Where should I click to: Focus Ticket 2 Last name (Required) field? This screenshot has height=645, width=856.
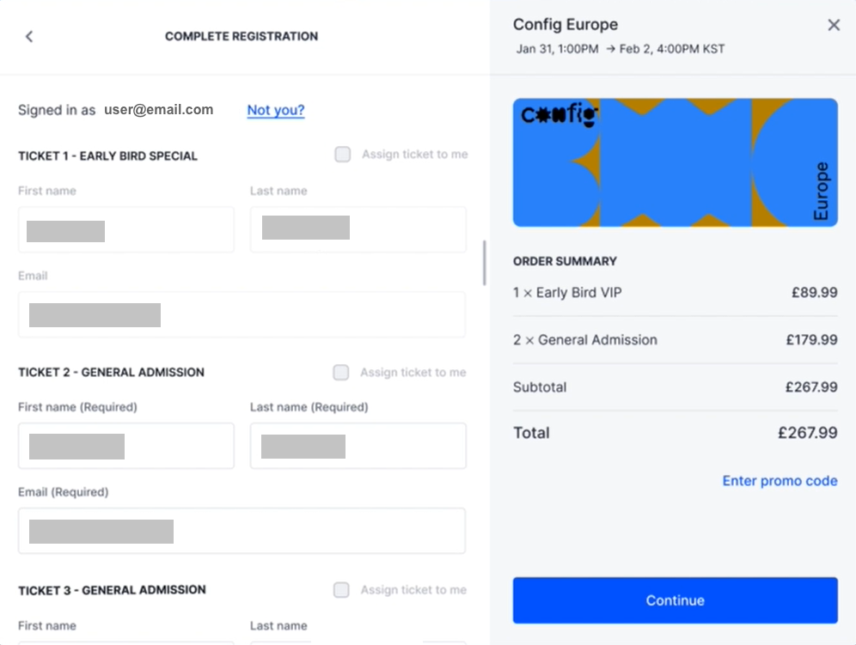(x=358, y=445)
